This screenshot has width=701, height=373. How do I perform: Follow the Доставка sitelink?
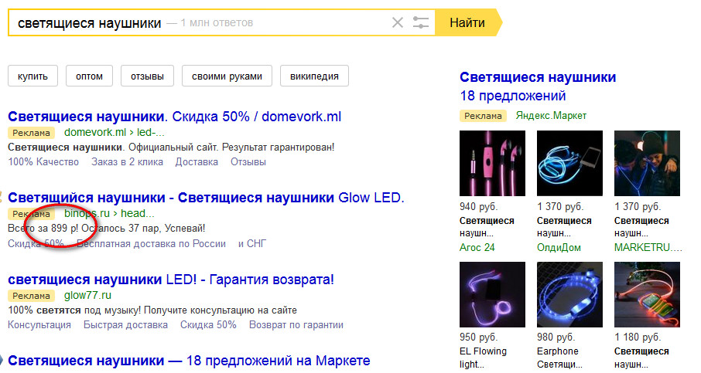pyautogui.click(x=197, y=162)
